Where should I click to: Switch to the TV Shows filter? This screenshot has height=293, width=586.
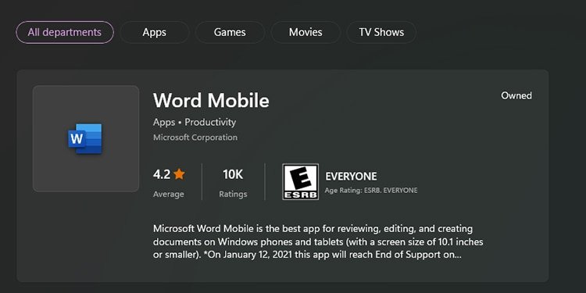381,33
